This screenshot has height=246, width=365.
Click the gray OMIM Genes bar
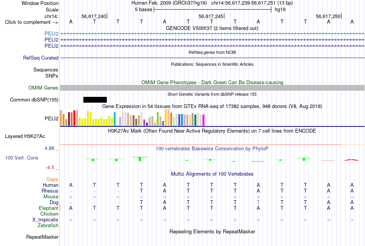click(x=212, y=88)
